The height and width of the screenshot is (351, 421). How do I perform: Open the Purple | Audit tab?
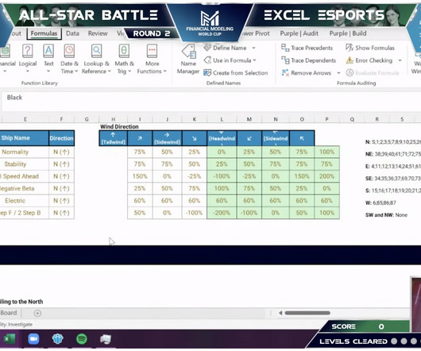[x=299, y=33]
